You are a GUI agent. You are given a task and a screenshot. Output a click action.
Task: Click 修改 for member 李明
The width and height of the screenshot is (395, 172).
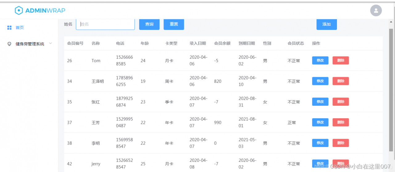pyautogui.click(x=320, y=143)
